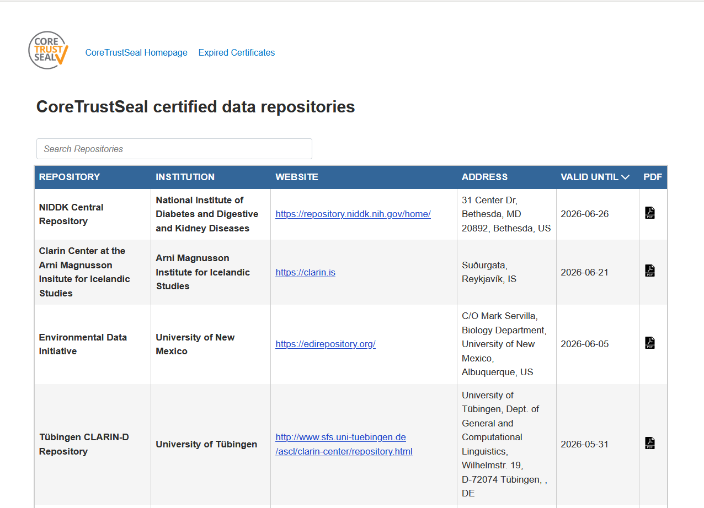Select the NIDDK Central Repository name cell
Screen dimensions: 704x508
tap(71, 214)
